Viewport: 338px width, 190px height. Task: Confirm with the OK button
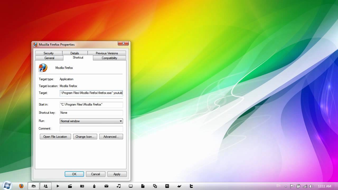74,174
